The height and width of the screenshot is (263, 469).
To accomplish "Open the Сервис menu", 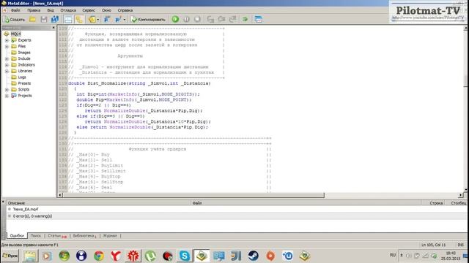I will pos(89,10).
